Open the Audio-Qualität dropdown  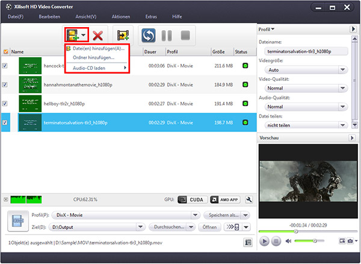(306, 107)
